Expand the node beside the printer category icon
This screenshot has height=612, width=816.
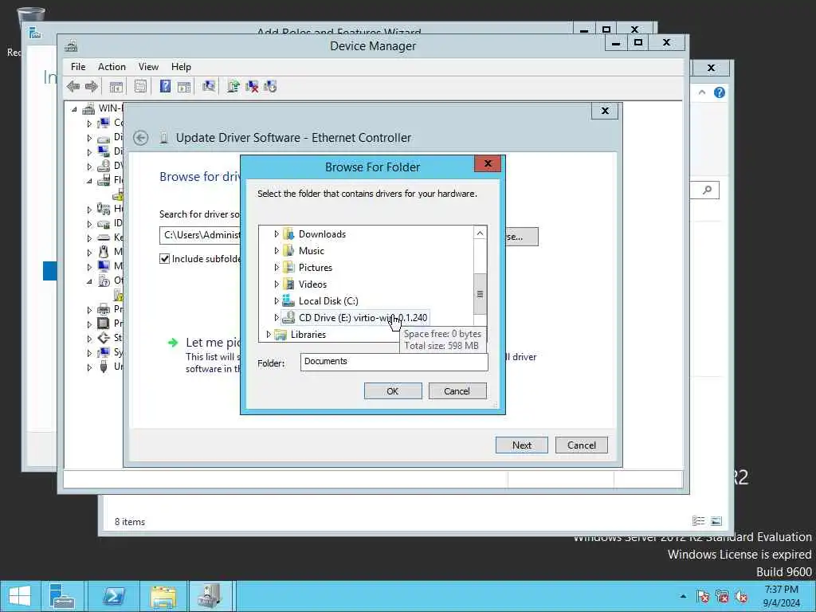[89, 310]
